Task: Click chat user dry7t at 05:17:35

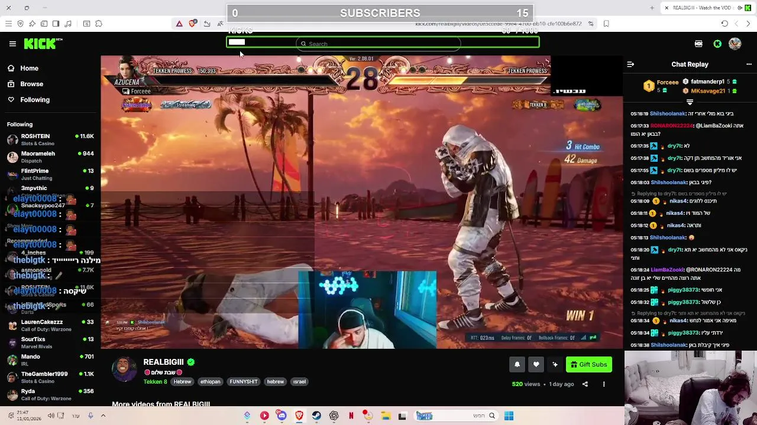Action: [x=674, y=146]
